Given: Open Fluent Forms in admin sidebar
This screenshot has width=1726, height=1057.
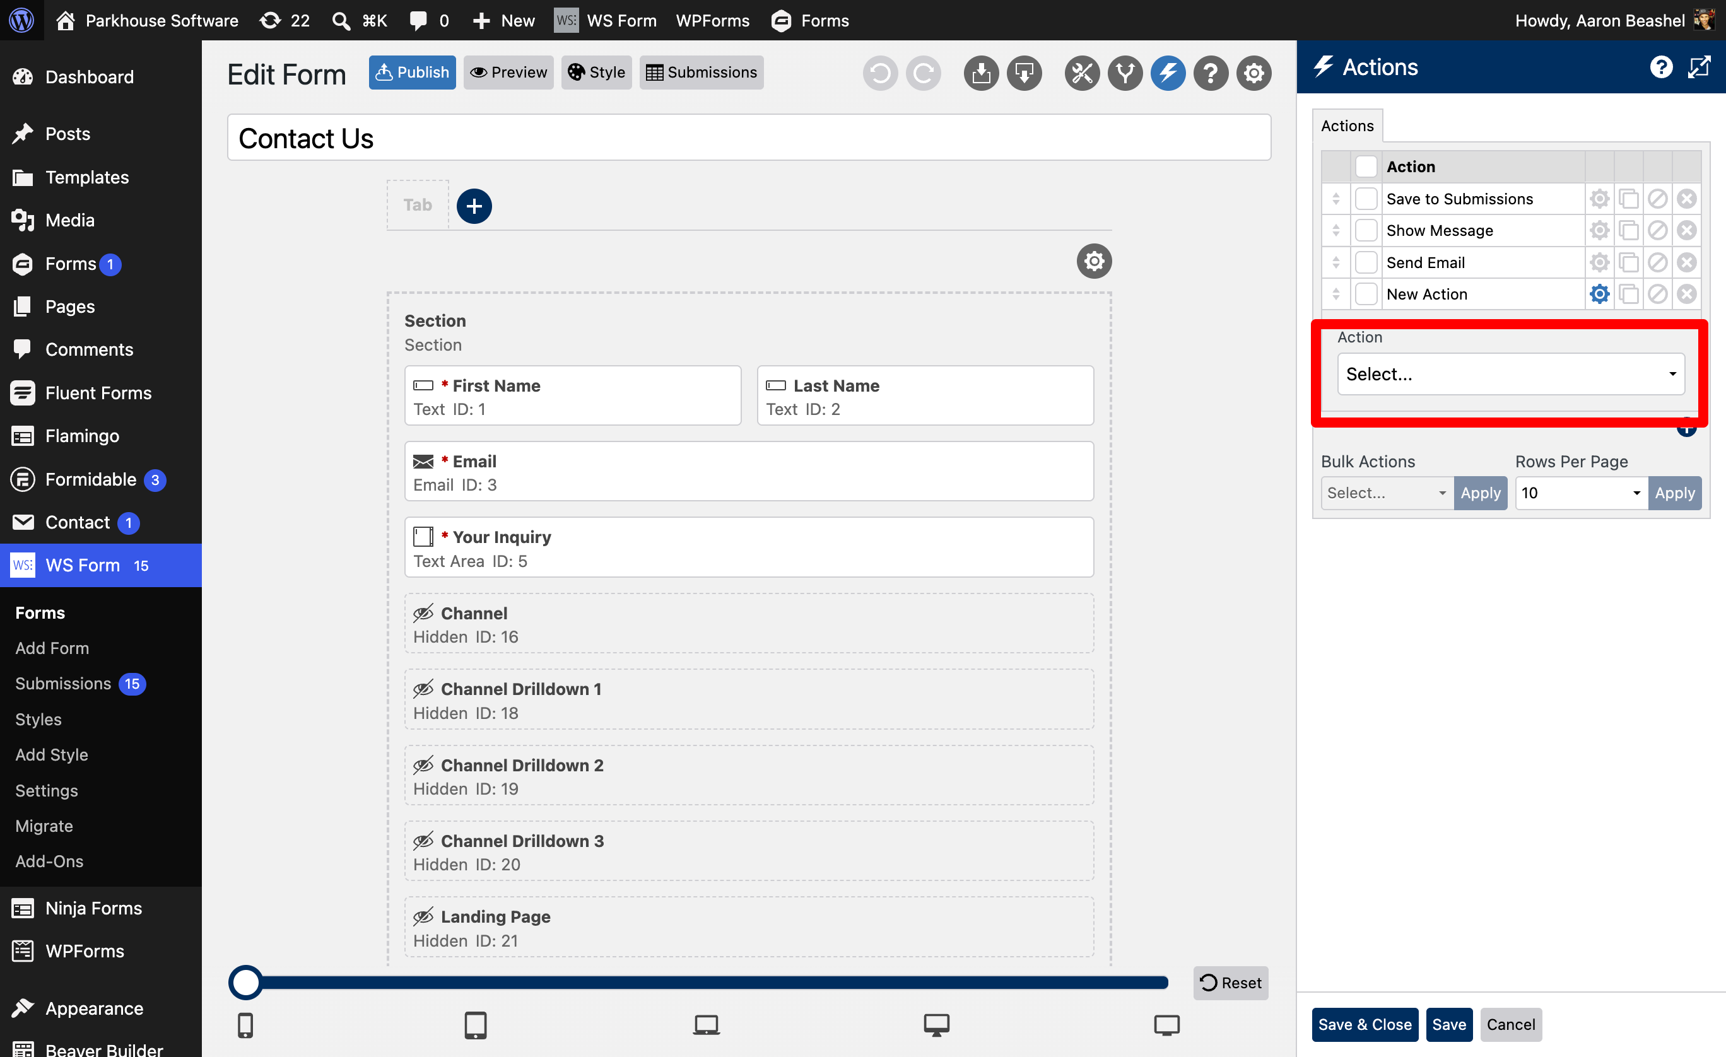Looking at the screenshot, I should click(x=98, y=393).
